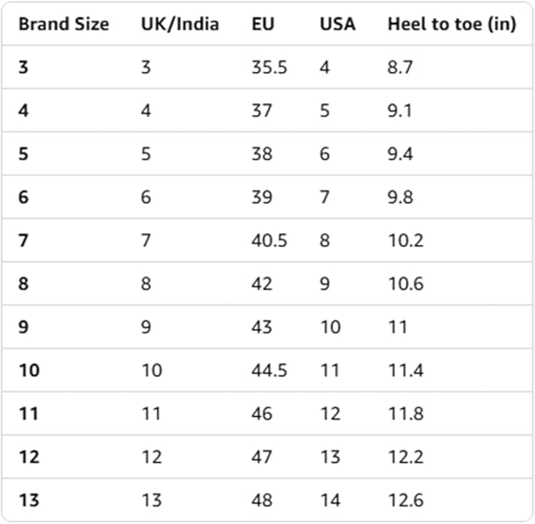Select the Heel to toe (in) header
The height and width of the screenshot is (524, 535).
click(x=451, y=24)
